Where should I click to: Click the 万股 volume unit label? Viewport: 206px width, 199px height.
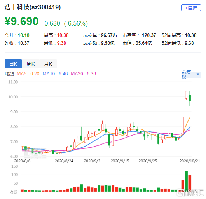coord(14,192)
